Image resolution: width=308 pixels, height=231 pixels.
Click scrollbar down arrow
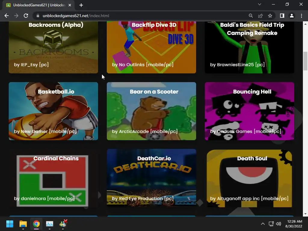pos(305,214)
